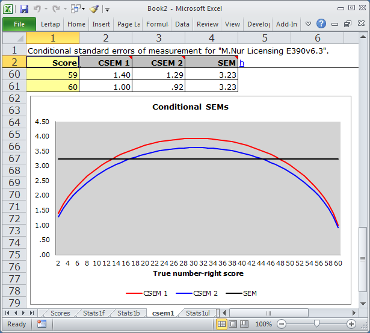Click the Select All corner triangle
This screenshot has width=370, height=333.
(x=14, y=38)
